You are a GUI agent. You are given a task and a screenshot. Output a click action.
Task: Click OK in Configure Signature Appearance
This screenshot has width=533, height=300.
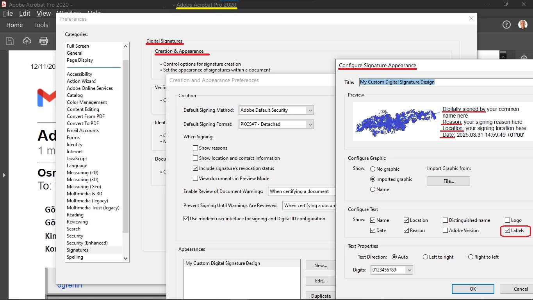click(x=473, y=289)
